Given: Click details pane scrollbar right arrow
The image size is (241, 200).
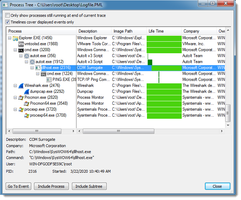Looking at the screenshot, I should pyautogui.click(x=222, y=132).
